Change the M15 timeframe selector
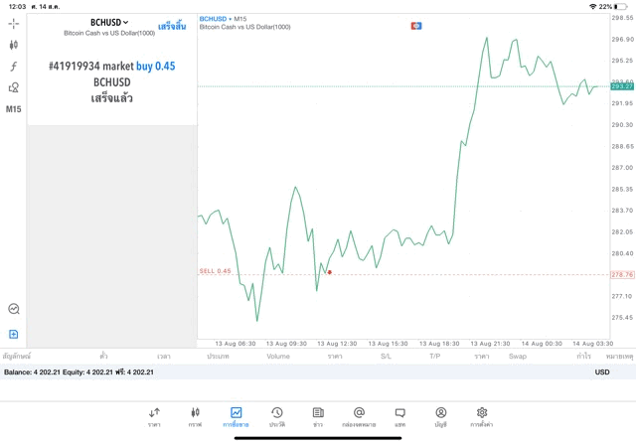The height and width of the screenshot is (444, 636). tap(14, 109)
